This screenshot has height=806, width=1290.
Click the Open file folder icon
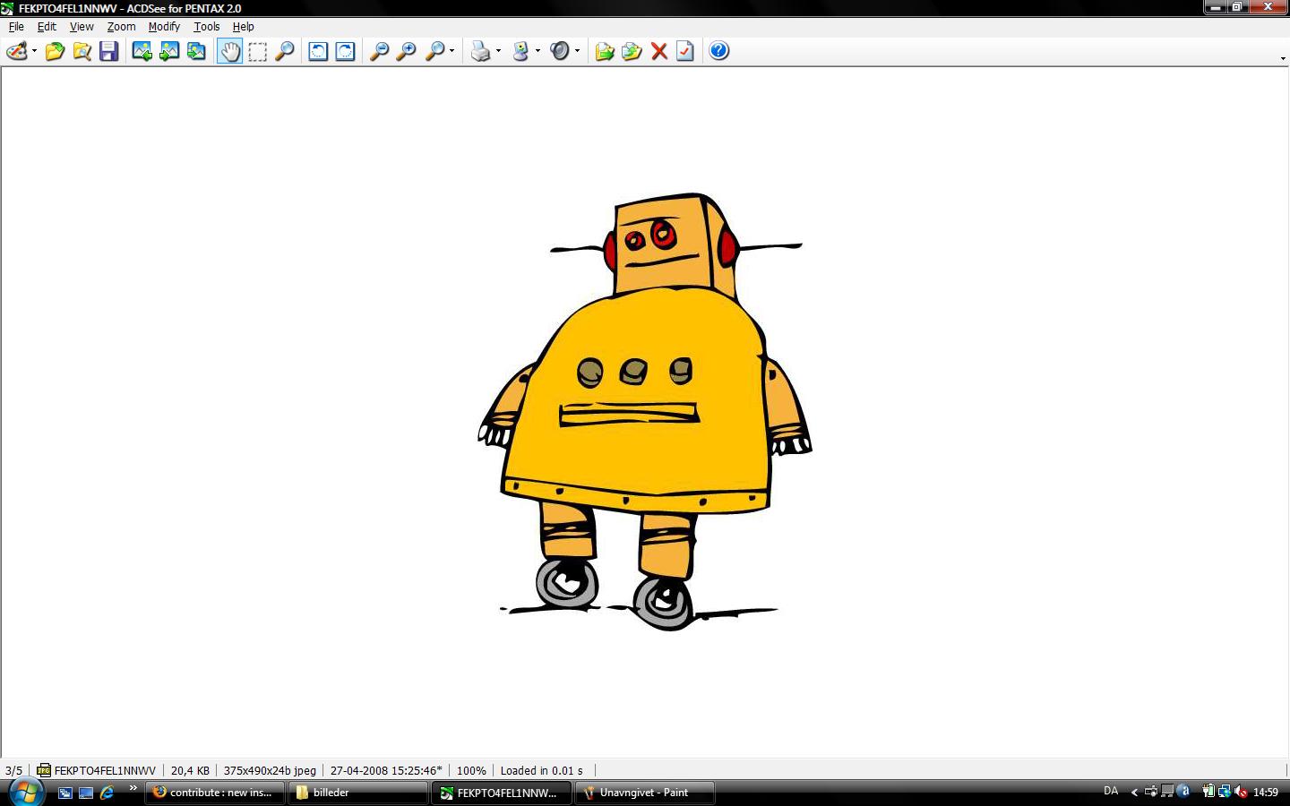[55, 51]
